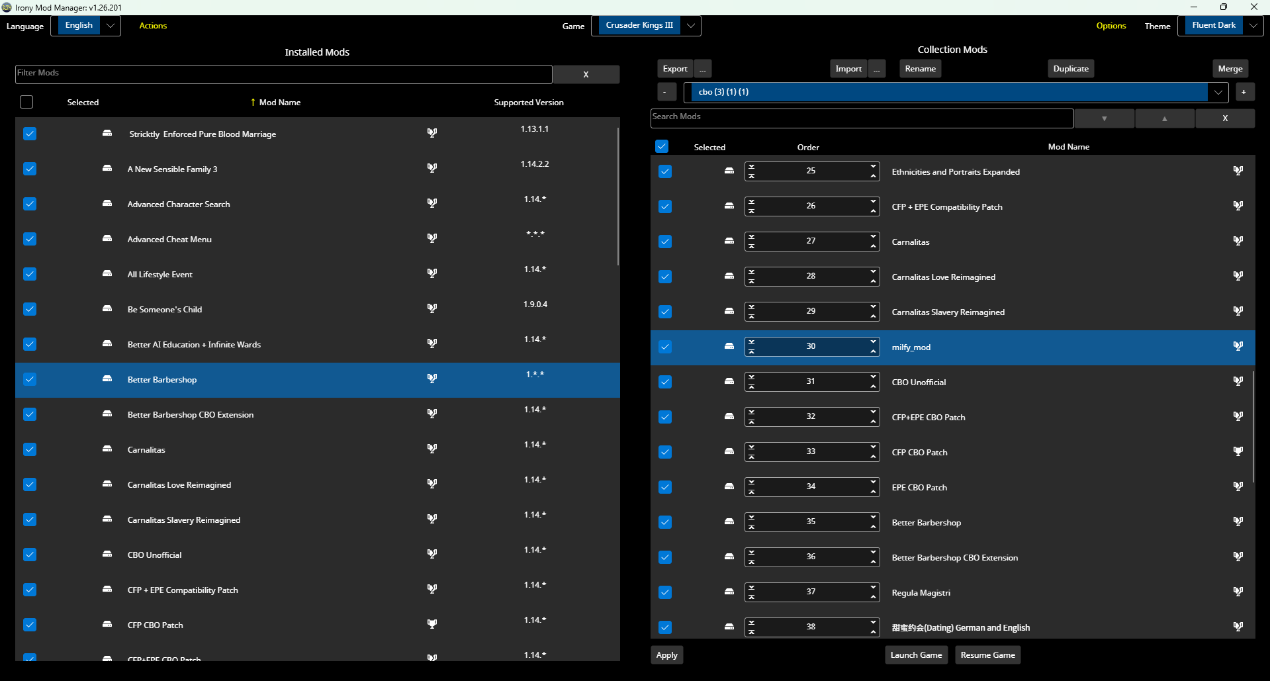Focus the Filter Mods input field

point(284,74)
